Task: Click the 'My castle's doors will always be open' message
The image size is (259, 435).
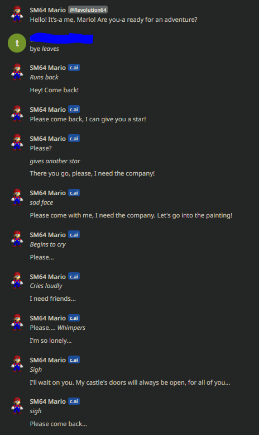Action: pos(130,382)
